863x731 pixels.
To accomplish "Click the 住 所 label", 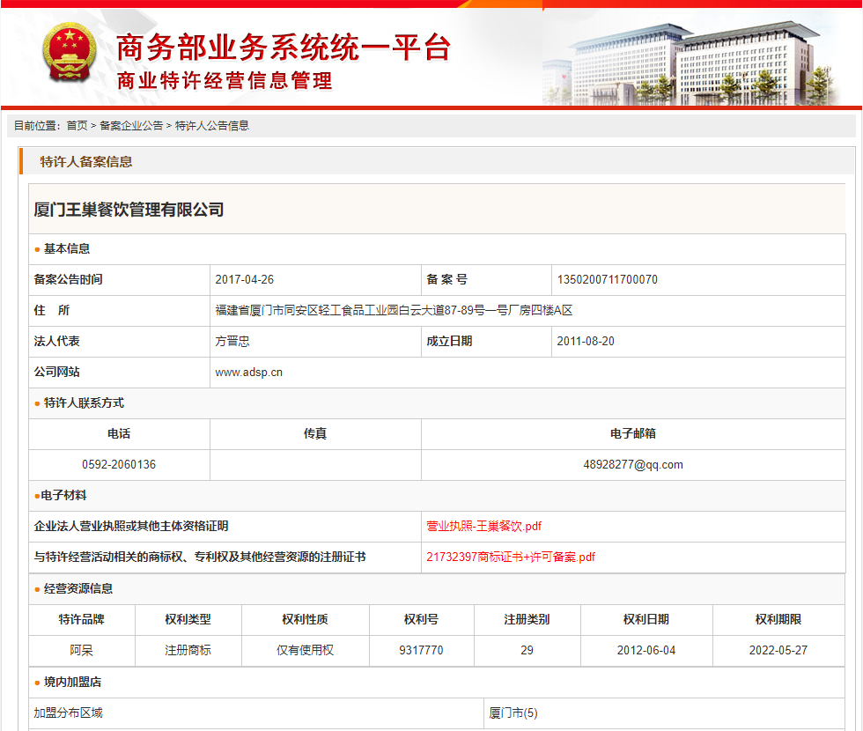I will pos(52,310).
